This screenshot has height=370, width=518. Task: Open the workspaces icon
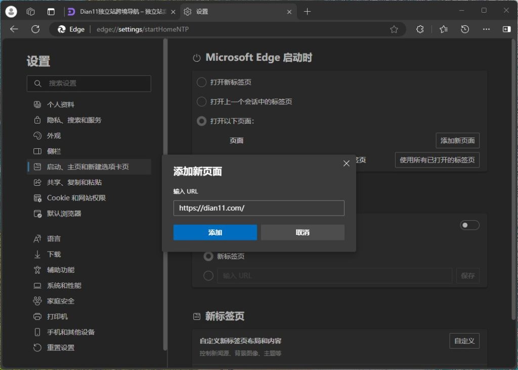31,12
